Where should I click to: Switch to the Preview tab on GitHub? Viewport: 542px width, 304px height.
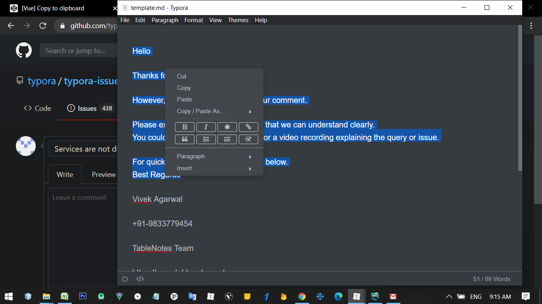[103, 174]
